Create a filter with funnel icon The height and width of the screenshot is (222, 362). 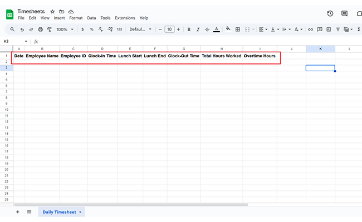tap(337, 29)
